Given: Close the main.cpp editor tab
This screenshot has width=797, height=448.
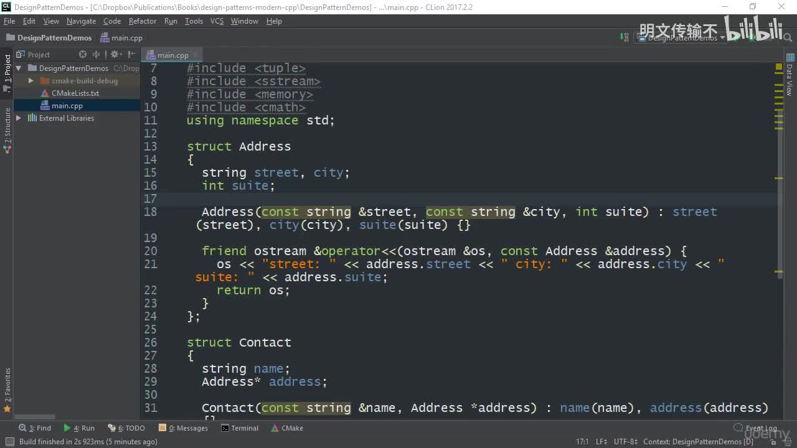Looking at the screenshot, I should click(196, 55).
